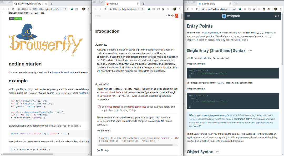
Task: Focus the github.com address bar
Action: (43, 9)
